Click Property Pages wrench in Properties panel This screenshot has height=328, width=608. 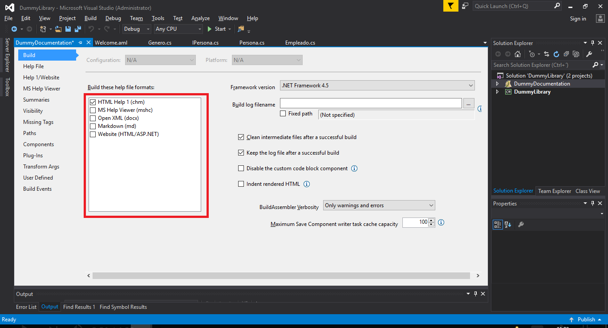[x=521, y=225]
